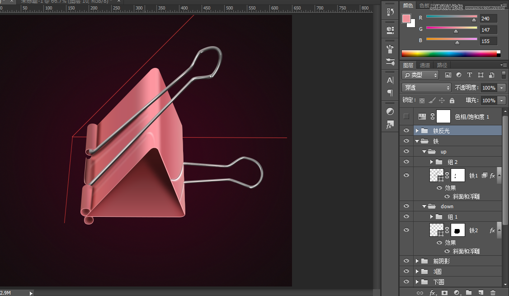Create new fill or adjustment layer icon
509x296 pixels.
tap(457, 293)
